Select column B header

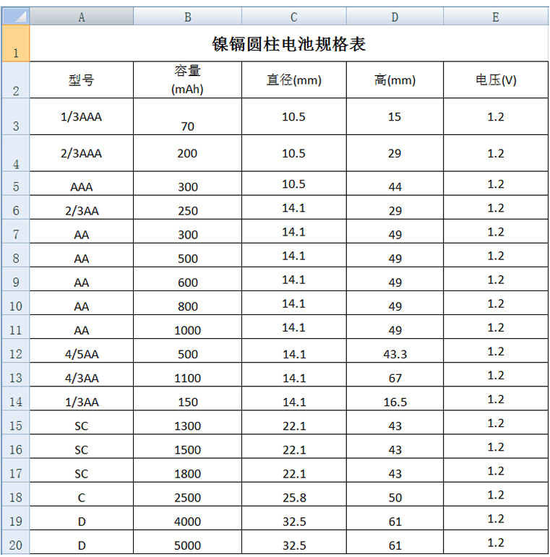(188, 16)
